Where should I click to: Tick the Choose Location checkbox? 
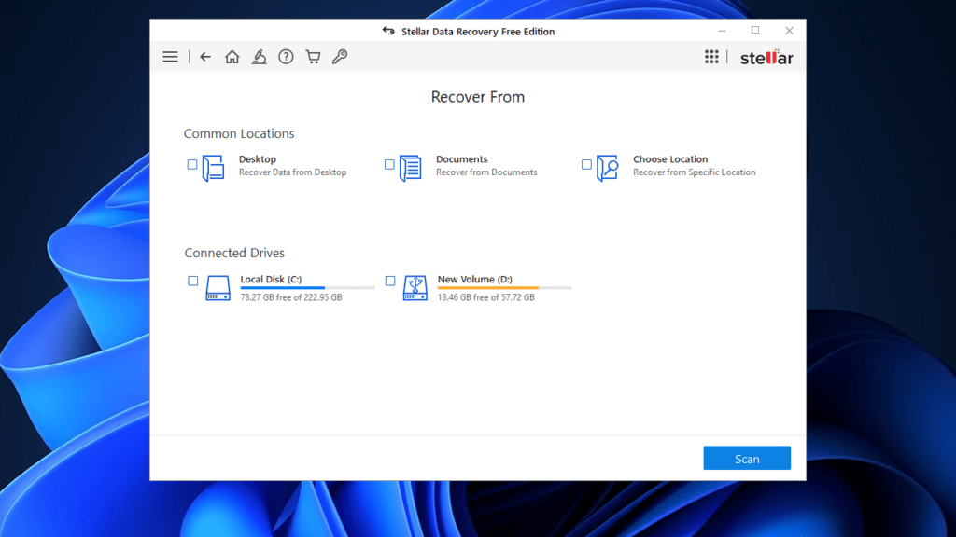586,164
